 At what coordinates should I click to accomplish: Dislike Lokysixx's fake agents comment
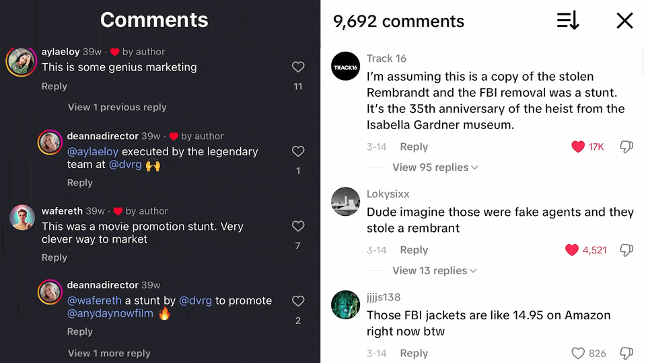point(626,250)
